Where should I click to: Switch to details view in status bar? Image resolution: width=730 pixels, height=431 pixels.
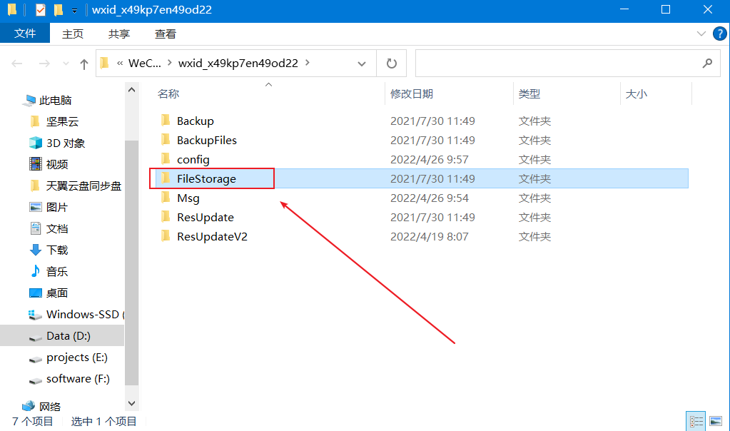pyautogui.click(x=696, y=421)
